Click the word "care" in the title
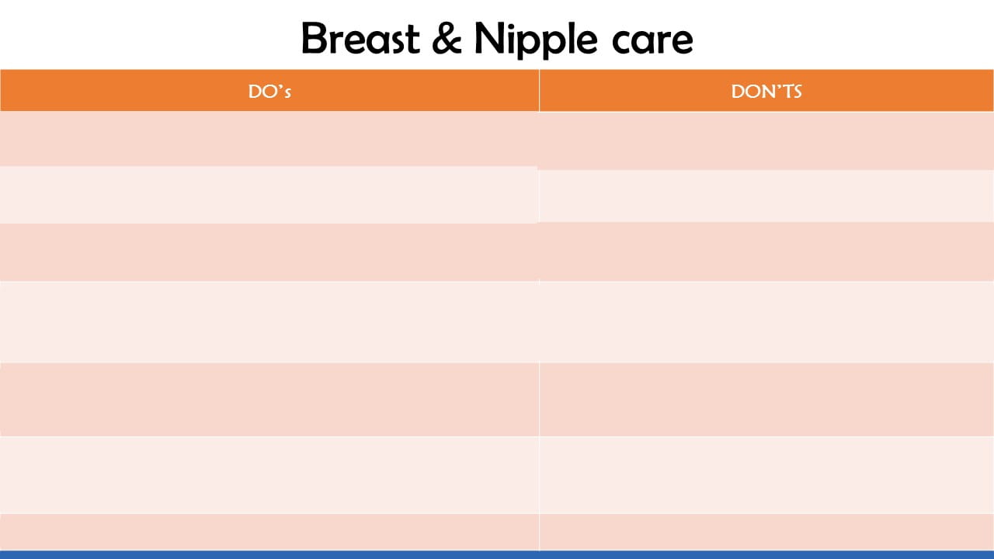Viewport: 994px width, 559px height. 651,43
